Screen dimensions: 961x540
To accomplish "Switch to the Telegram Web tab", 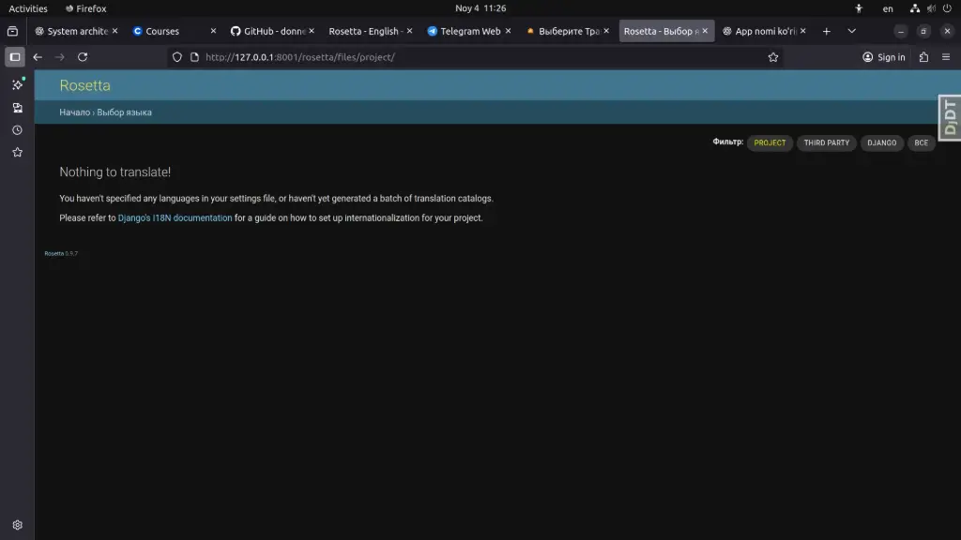I will [465, 31].
